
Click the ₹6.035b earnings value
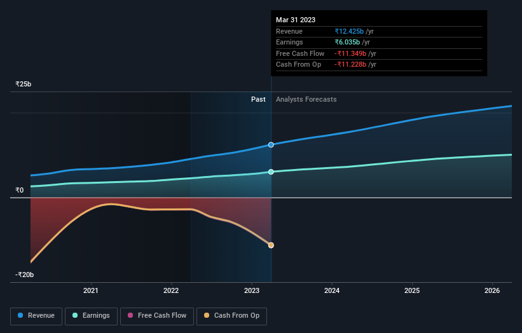tap(347, 42)
